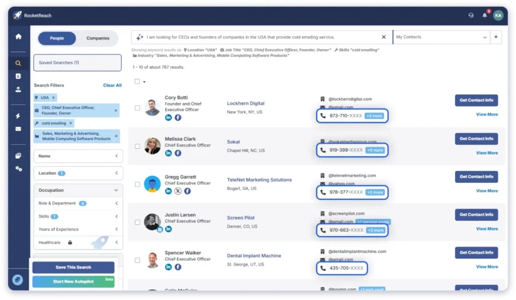Check the Justin Larsen row checkbox

point(137,222)
